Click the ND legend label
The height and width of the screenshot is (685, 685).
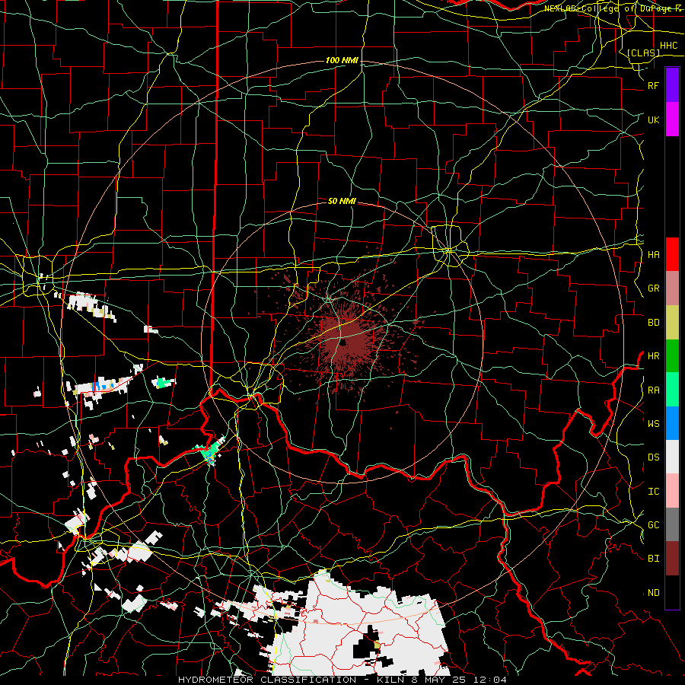tap(653, 593)
